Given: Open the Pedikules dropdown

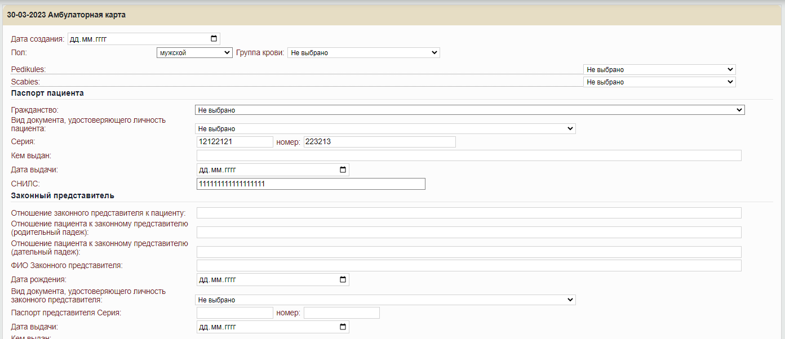Looking at the screenshot, I should 659,70.
